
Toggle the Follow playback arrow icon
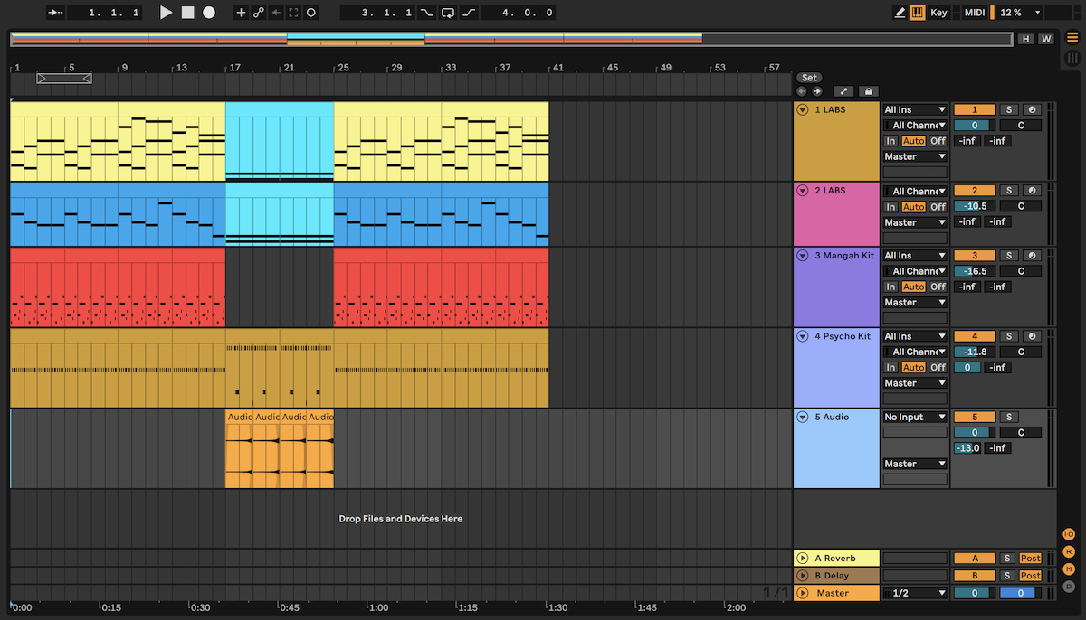(55, 13)
